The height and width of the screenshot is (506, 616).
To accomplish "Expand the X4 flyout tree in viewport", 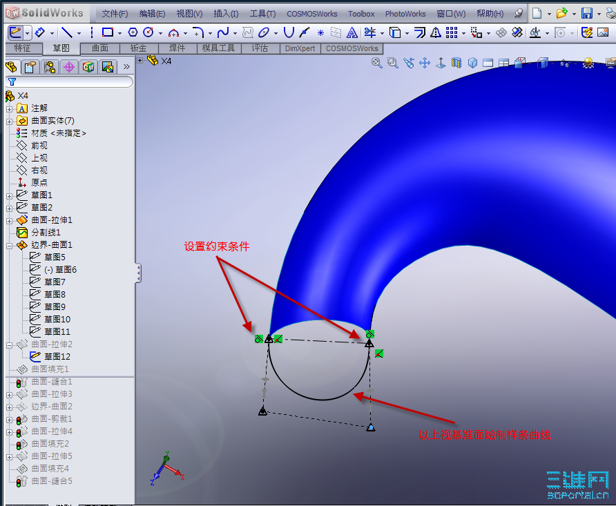I will [x=140, y=60].
